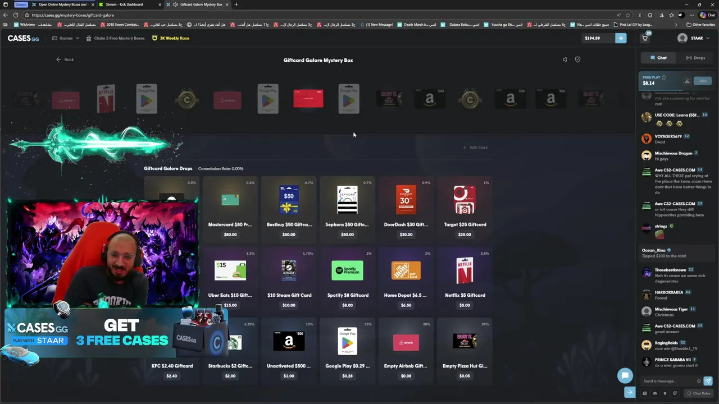Viewport: 719px width, 404px height.
Task: Select the Netflix $5 giftcard
Action: [x=465, y=279]
